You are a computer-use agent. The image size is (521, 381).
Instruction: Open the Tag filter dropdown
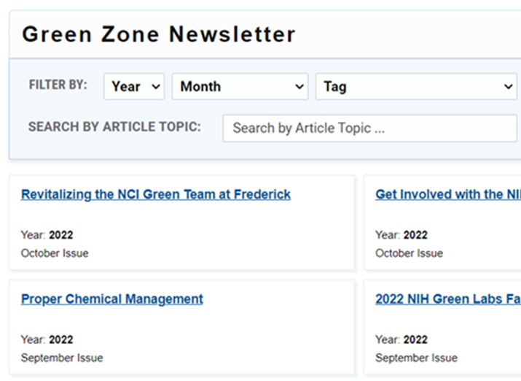pyautogui.click(x=416, y=87)
